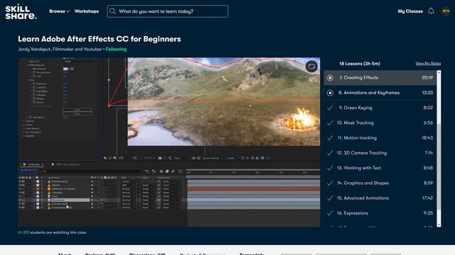This screenshot has width=455, height=255.
Task: Click the search field 'What do you want to learn today?'
Action: click(x=168, y=11)
